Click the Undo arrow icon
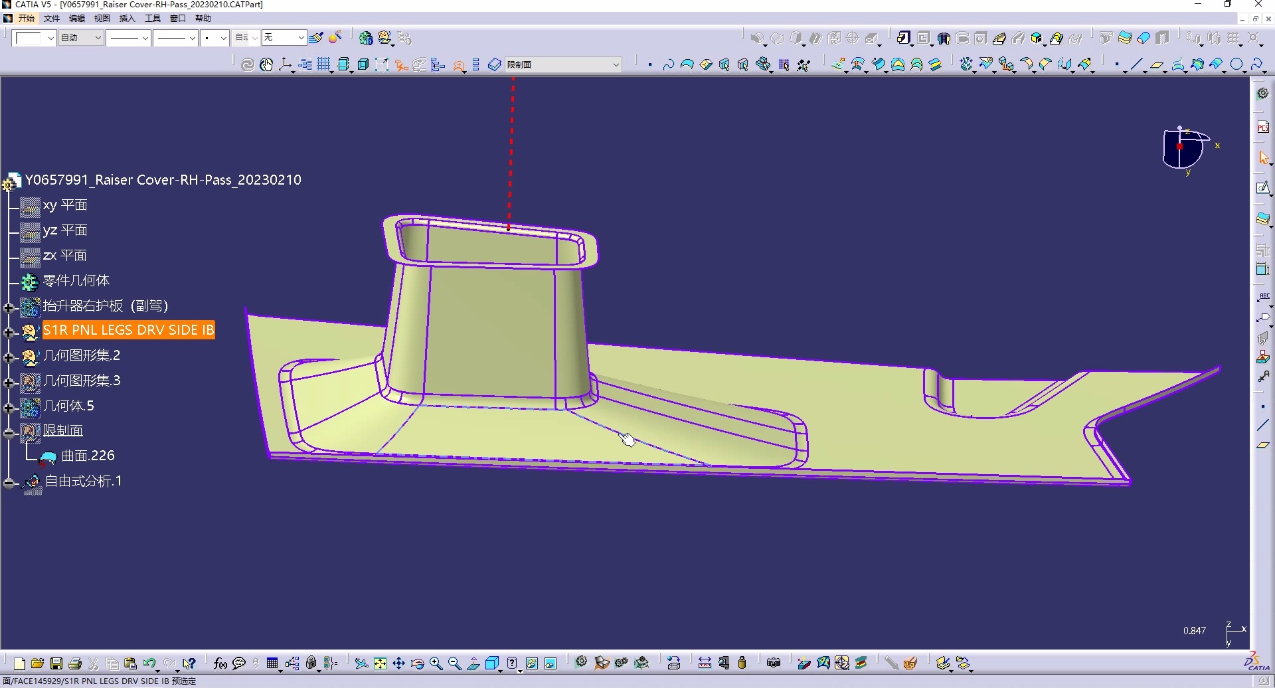The height and width of the screenshot is (688, 1275). tap(149, 663)
